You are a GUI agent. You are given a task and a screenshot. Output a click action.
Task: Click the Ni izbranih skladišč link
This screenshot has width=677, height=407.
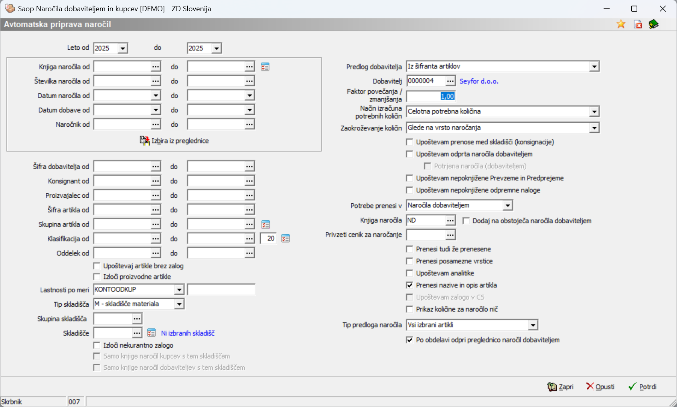pyautogui.click(x=188, y=333)
